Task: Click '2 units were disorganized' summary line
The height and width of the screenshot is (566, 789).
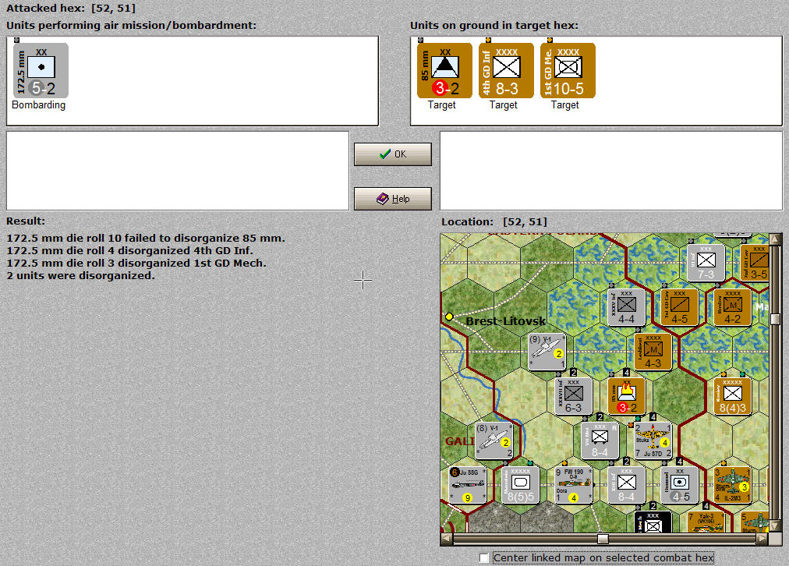Action: pos(80,276)
